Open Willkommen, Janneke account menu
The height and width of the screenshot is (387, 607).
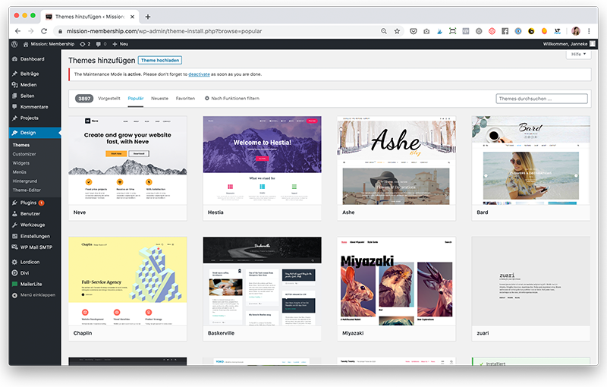(568, 44)
